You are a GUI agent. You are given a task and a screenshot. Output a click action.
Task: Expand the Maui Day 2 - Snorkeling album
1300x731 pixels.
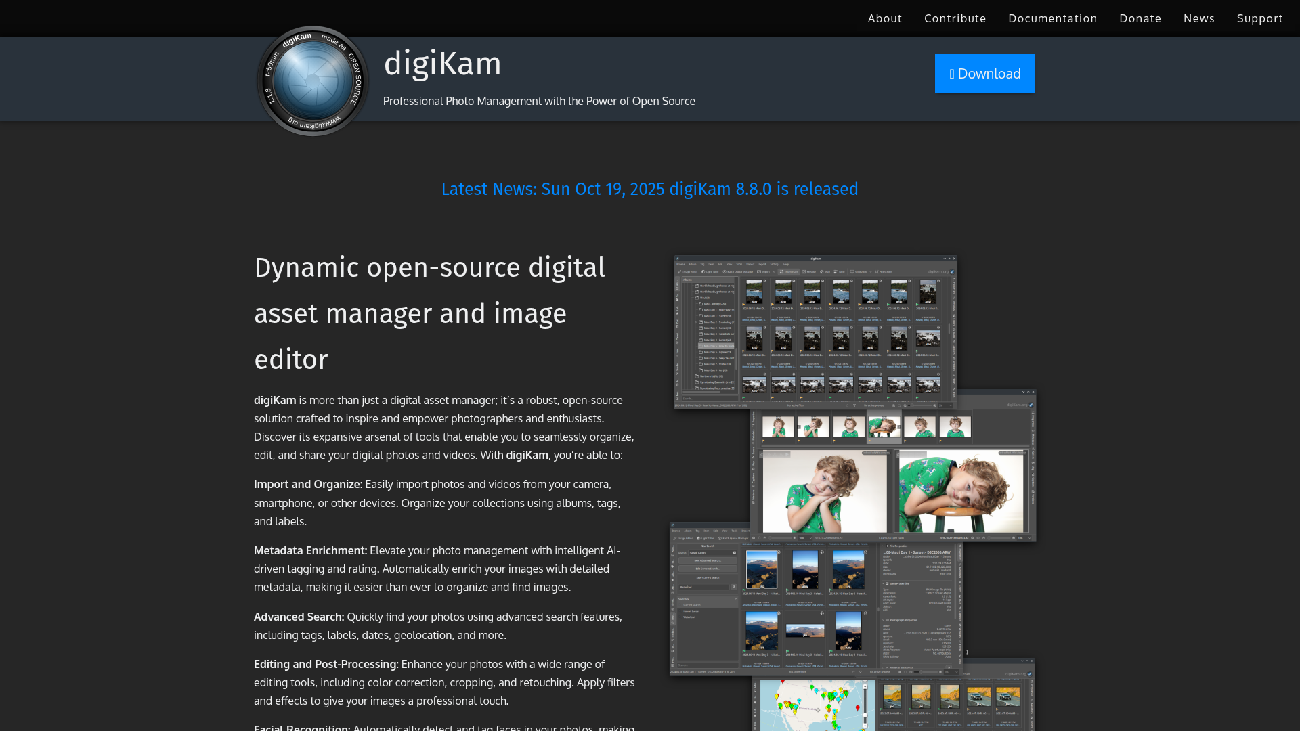(x=696, y=322)
